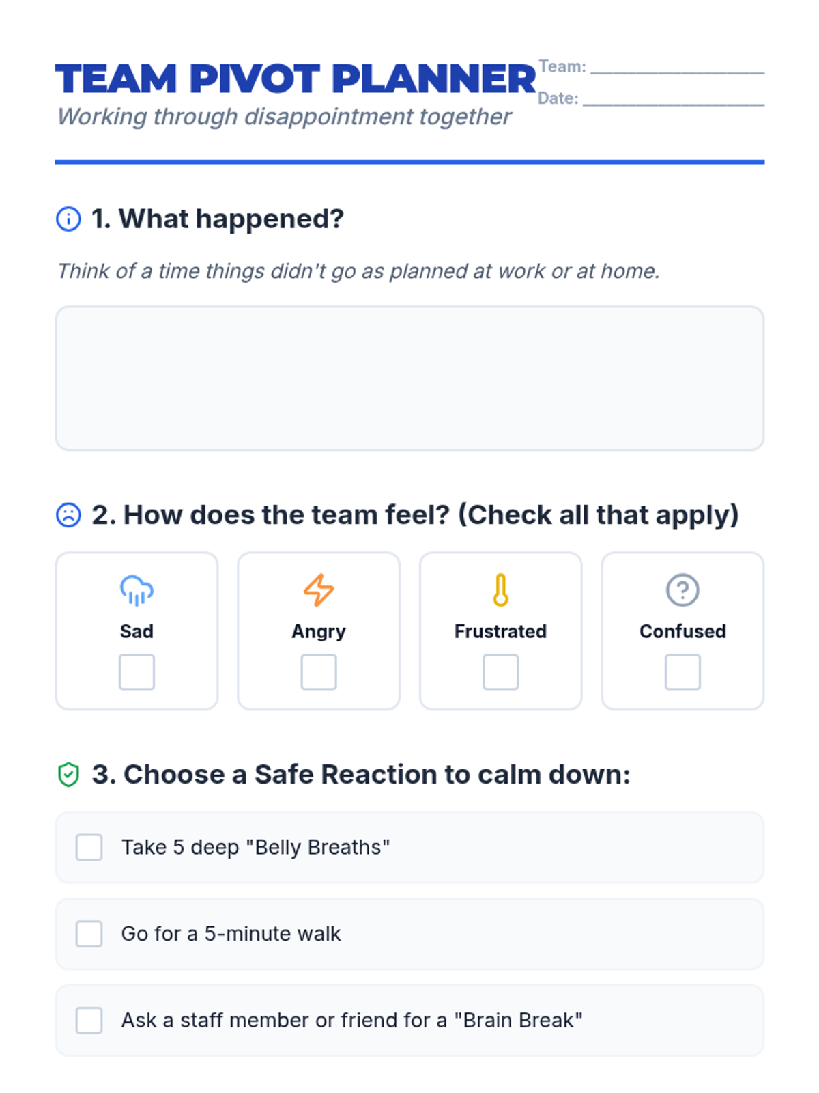
Task: Enable the Confused checkbox
Action: [x=682, y=672]
